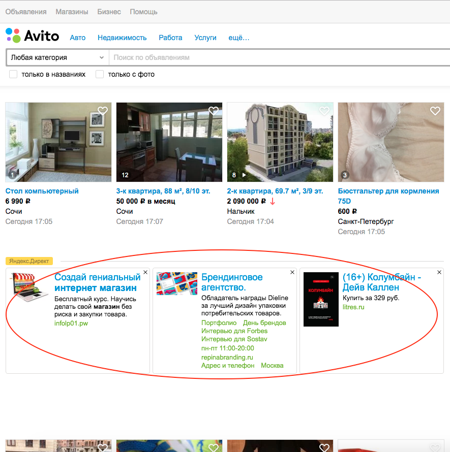Open the Авто category

[78, 38]
